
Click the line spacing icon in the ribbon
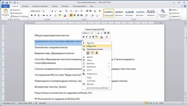coord(86,15)
